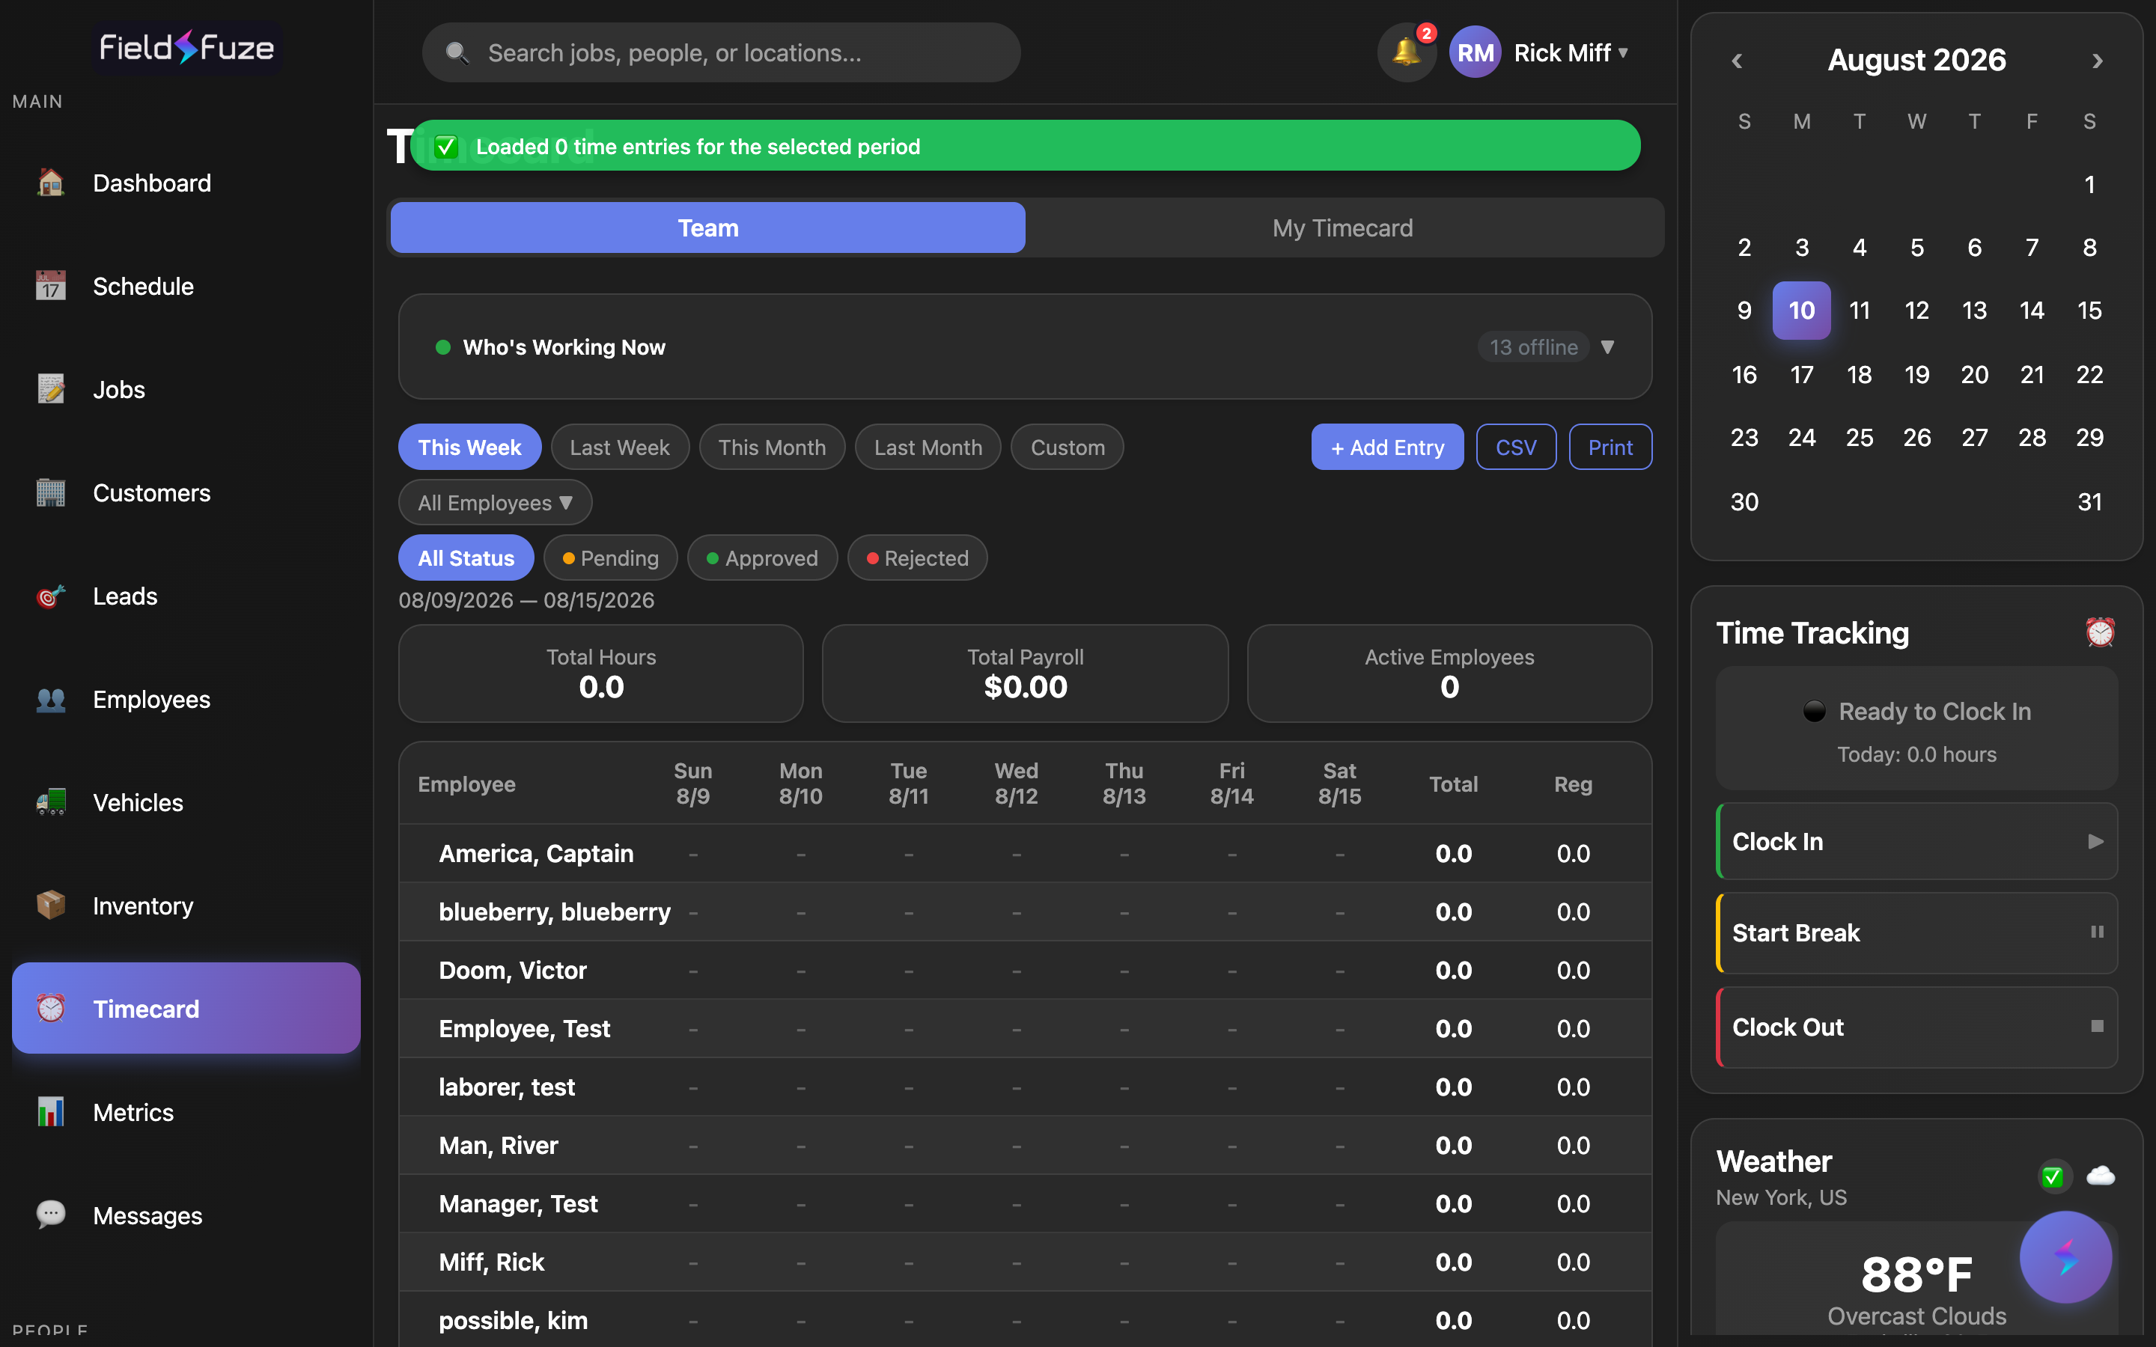2156x1347 pixels.
Task: Click the FieldFuze logo
Action: point(186,47)
